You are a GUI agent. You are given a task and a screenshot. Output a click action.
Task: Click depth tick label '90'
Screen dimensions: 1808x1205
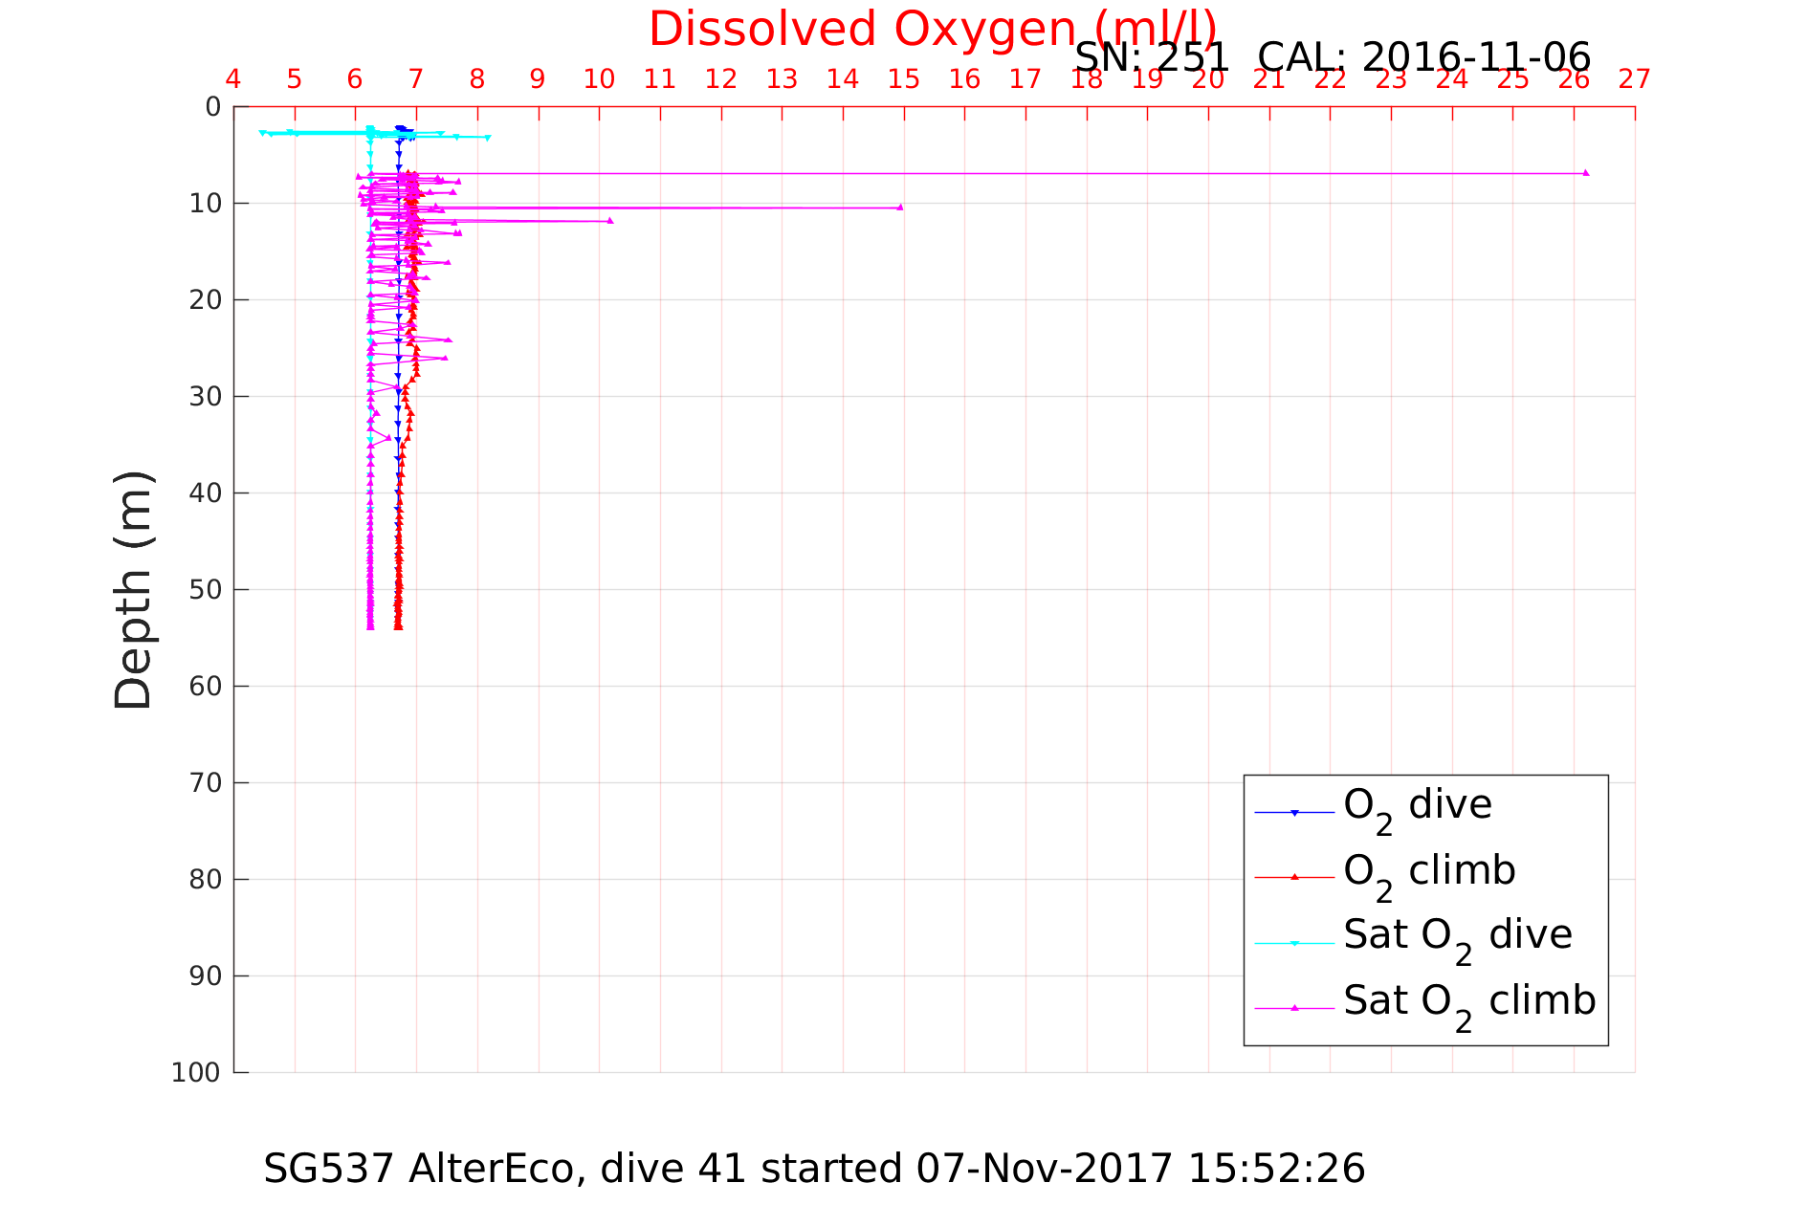coord(205,975)
